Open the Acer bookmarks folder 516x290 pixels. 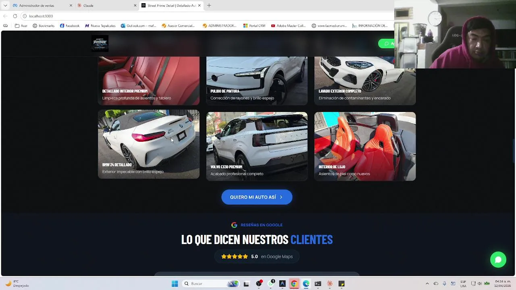[21, 26]
